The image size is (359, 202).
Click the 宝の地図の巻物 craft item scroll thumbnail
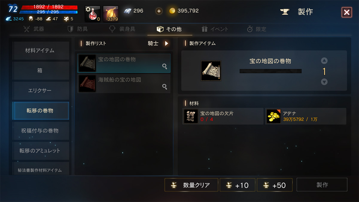click(x=211, y=71)
